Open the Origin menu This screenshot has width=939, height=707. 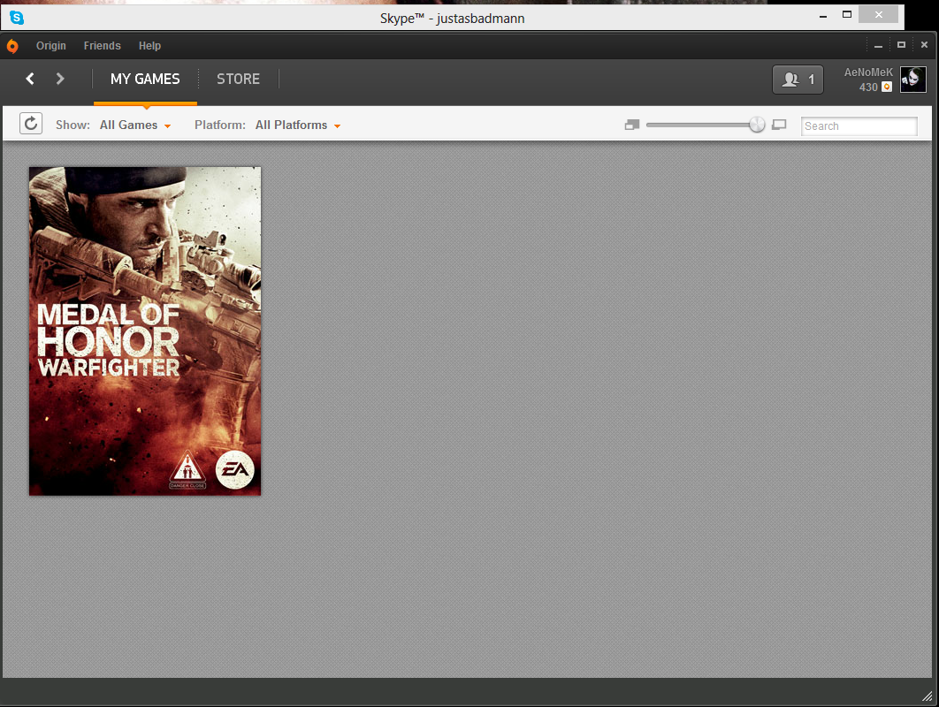(51, 45)
